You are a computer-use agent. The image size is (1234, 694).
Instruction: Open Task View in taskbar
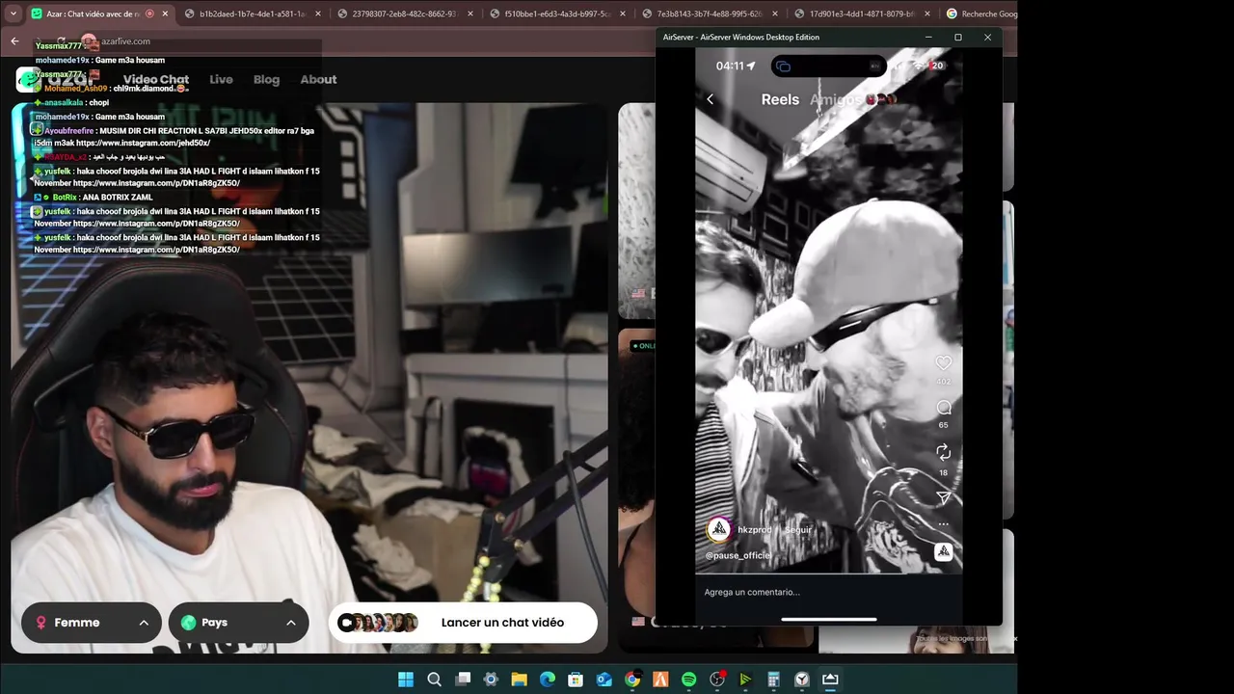click(463, 680)
